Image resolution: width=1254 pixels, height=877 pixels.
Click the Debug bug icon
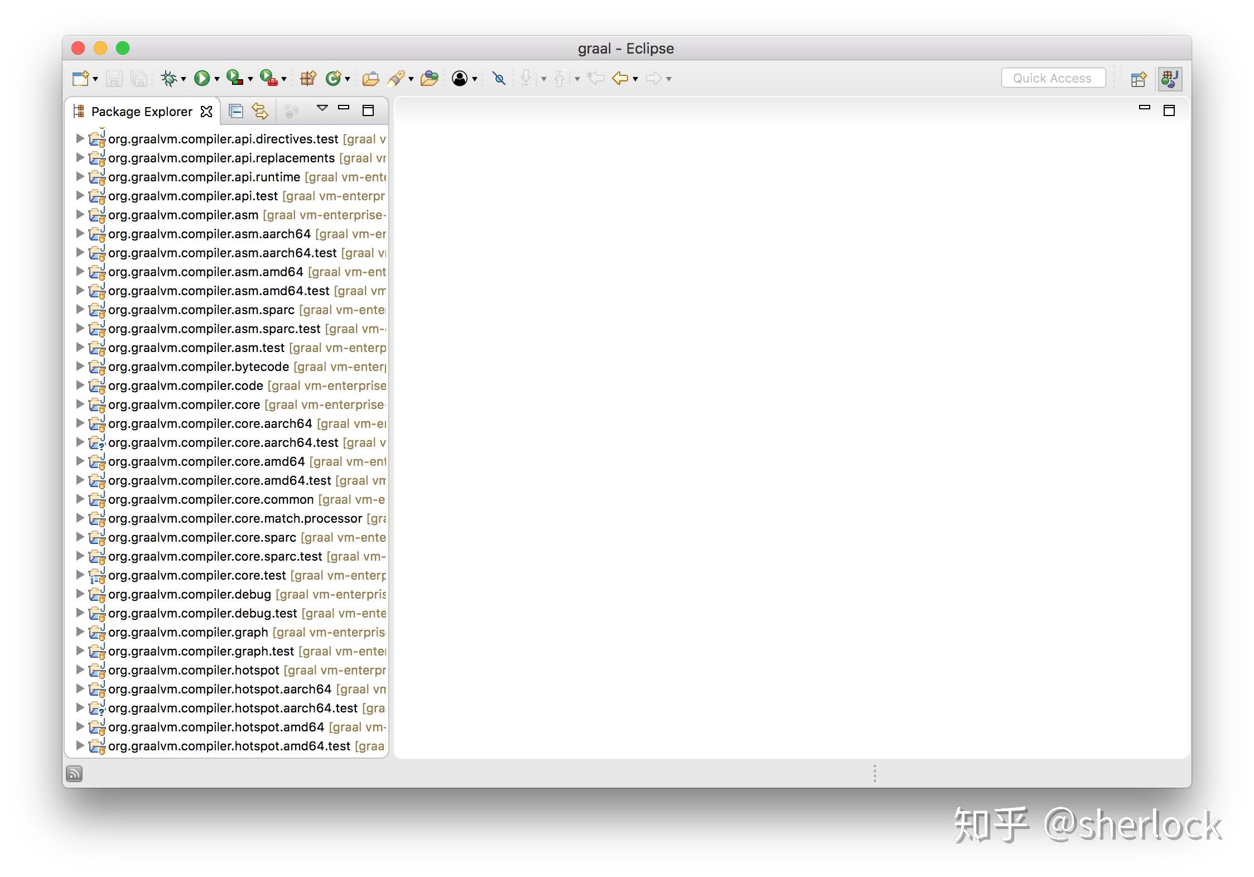click(168, 78)
